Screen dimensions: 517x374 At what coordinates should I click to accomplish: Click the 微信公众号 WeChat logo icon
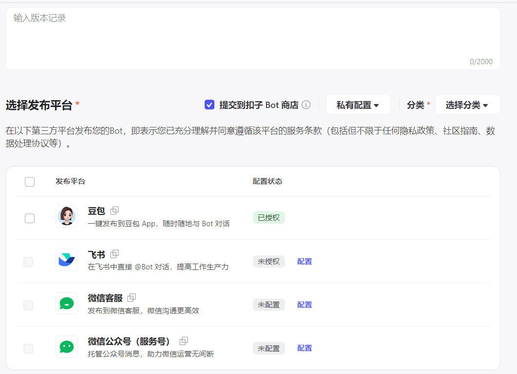[x=67, y=347]
